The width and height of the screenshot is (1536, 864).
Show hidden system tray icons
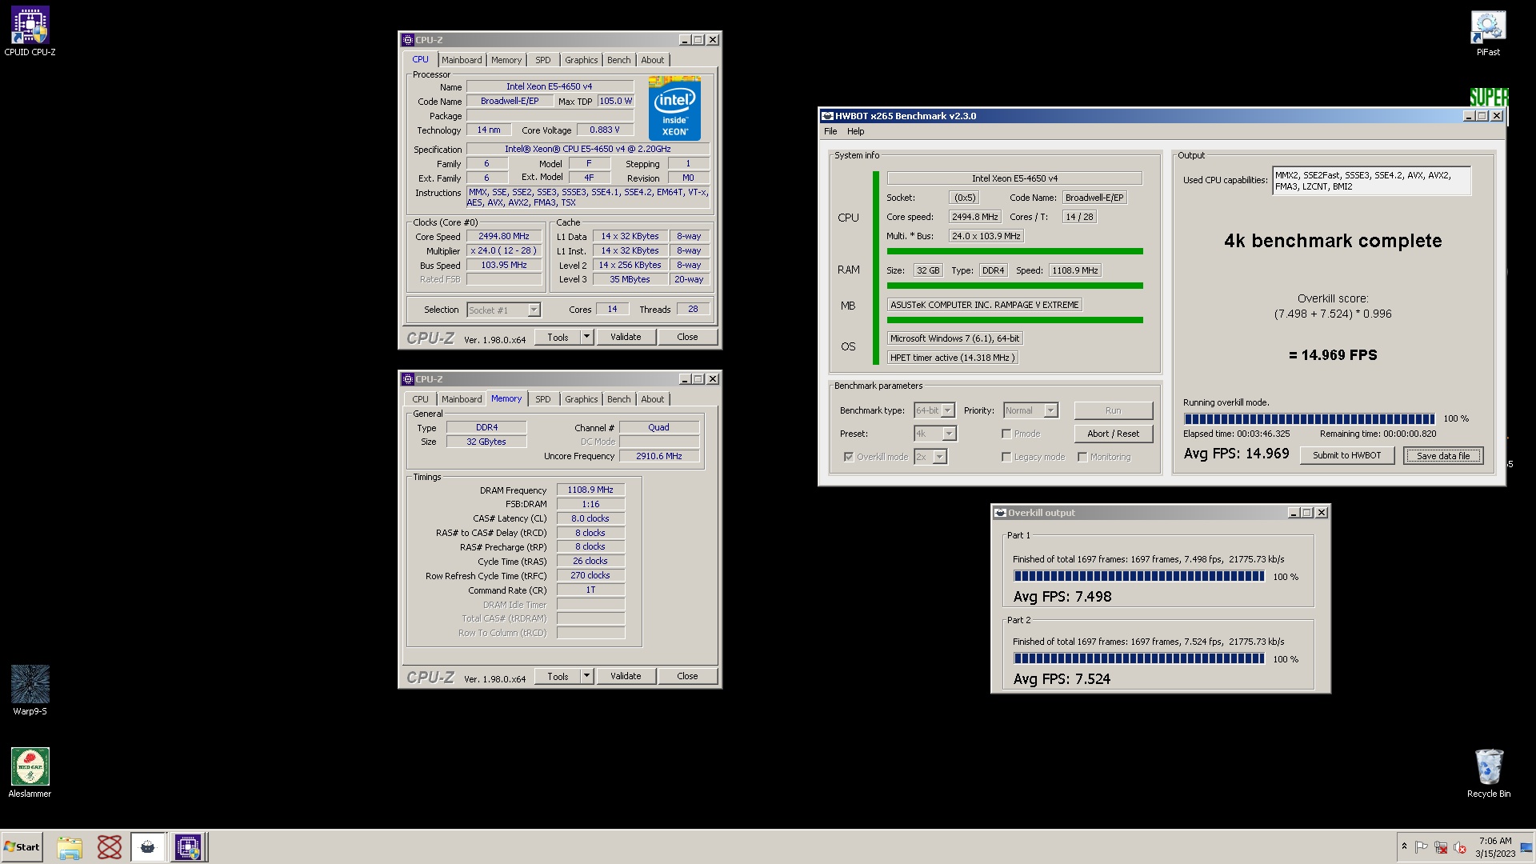click(1404, 846)
